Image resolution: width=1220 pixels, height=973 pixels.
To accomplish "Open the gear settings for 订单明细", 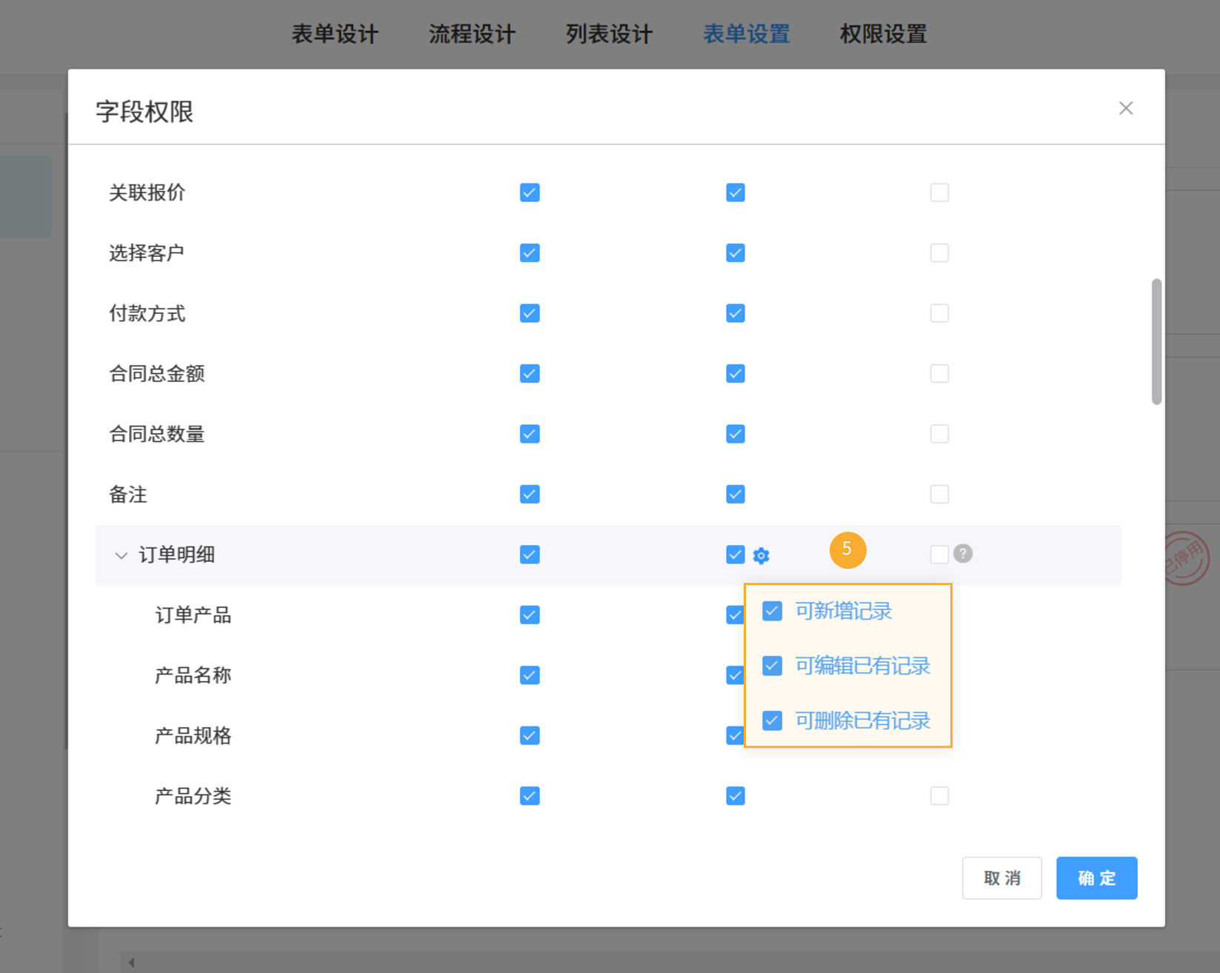I will pos(761,555).
